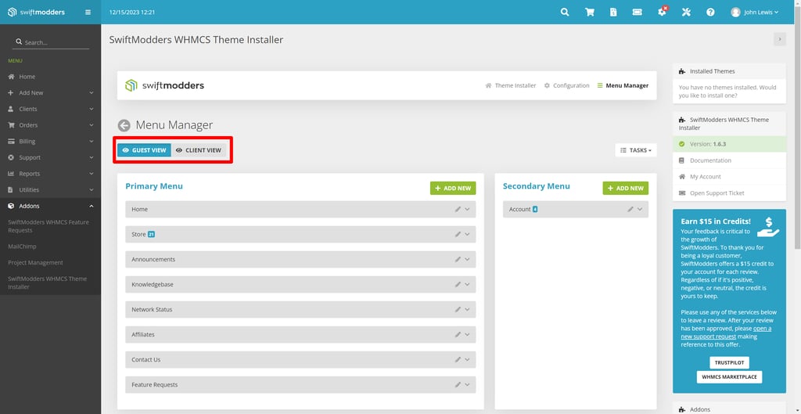
Task: Switch to Client View
Action: click(199, 150)
